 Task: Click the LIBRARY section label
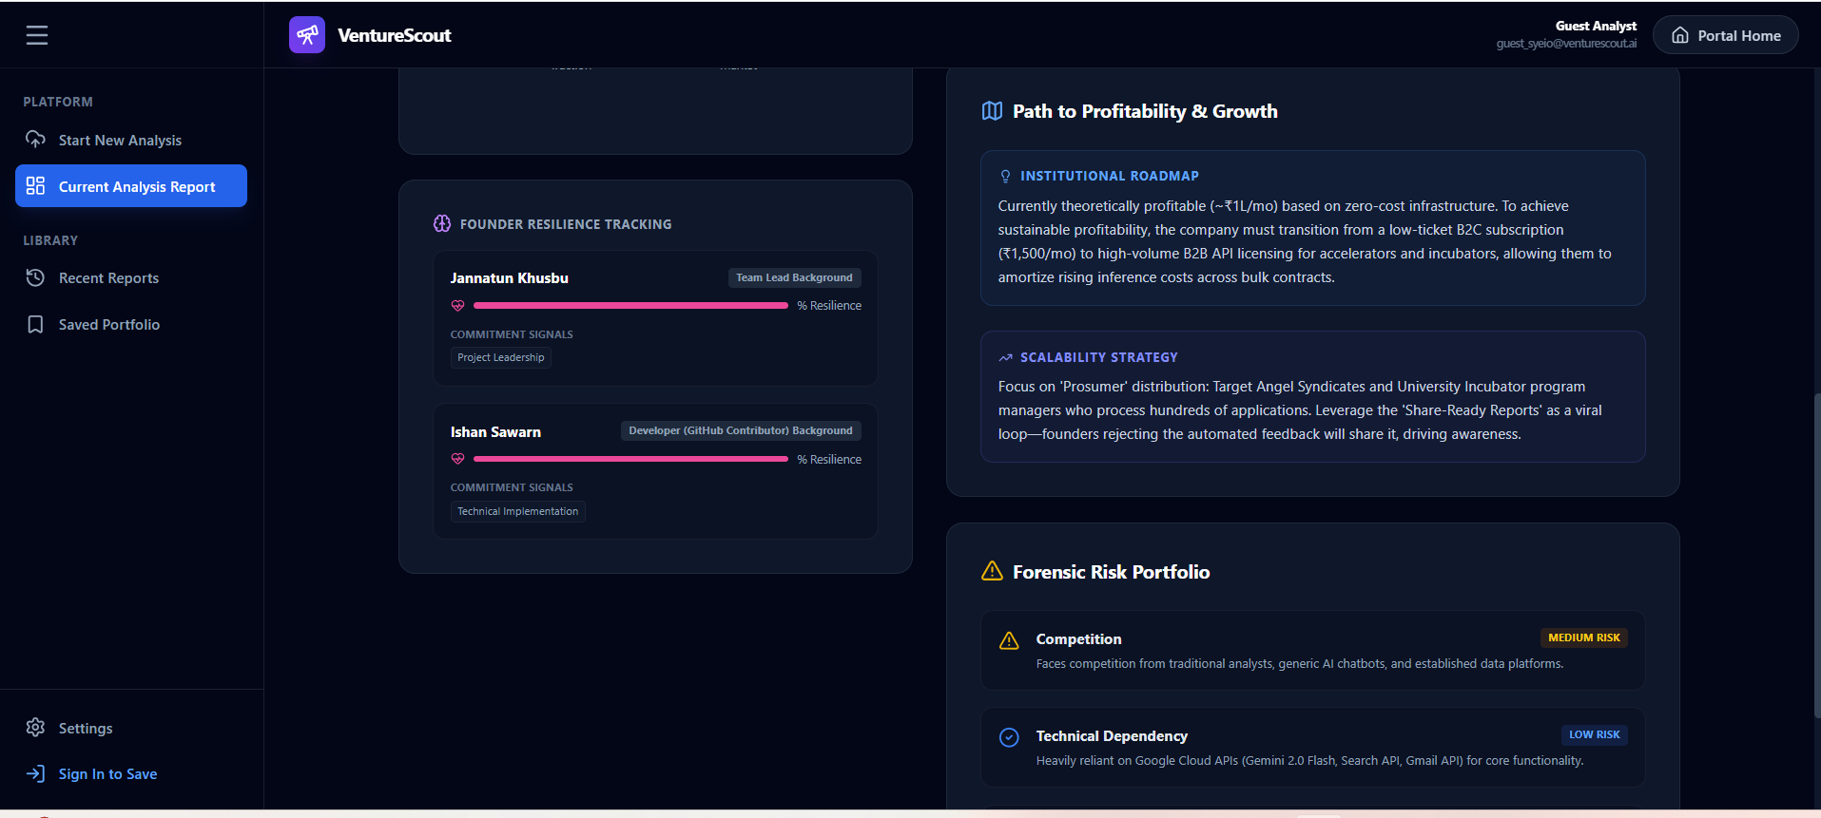coord(50,240)
